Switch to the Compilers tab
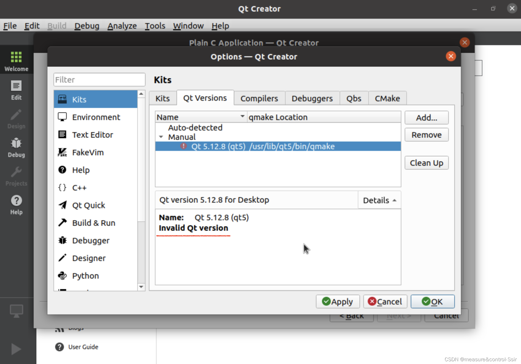Screen dimensions: 521x364 (x=259, y=98)
